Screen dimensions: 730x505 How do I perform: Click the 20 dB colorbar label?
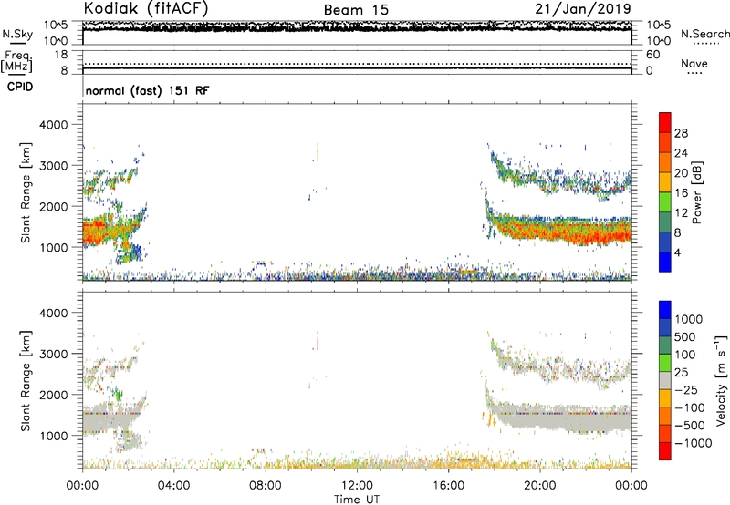[681, 173]
